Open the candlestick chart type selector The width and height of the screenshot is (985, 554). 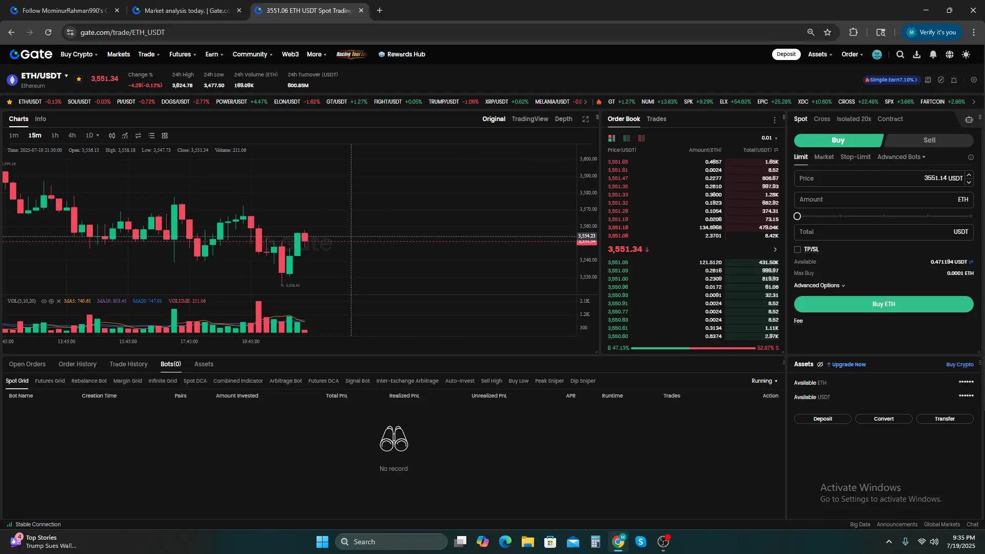click(x=112, y=135)
